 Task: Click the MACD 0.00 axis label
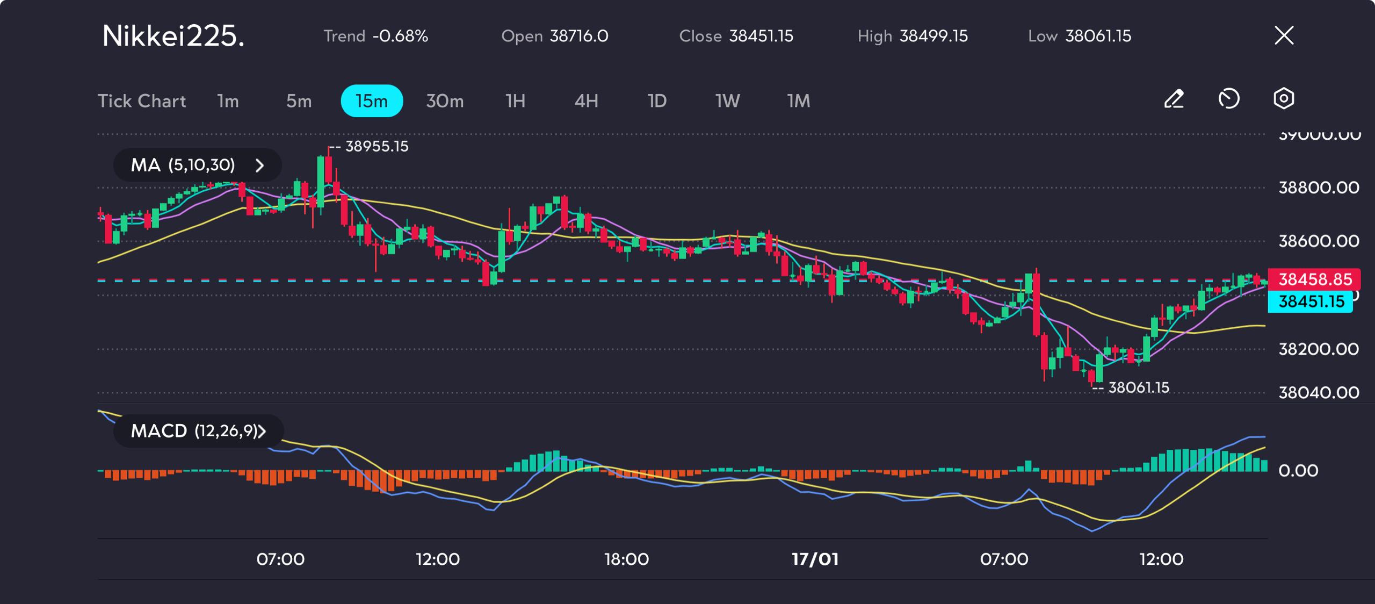[x=1298, y=471]
